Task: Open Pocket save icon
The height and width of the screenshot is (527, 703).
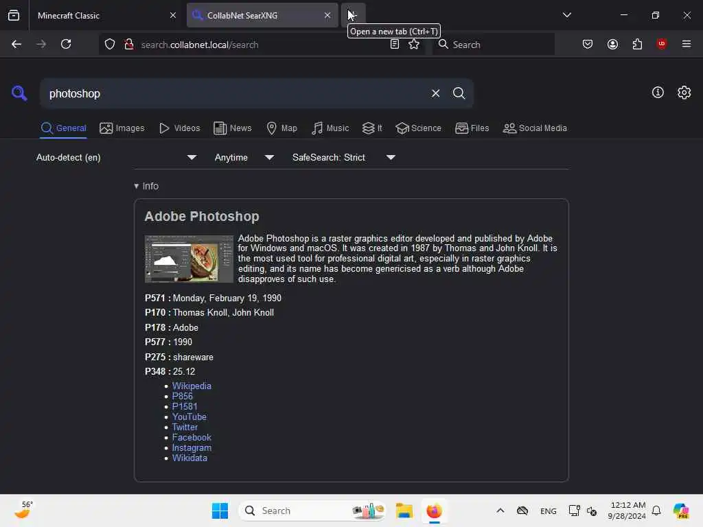Action: 588,45
